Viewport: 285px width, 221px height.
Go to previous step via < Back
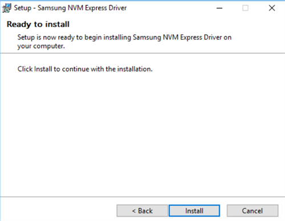click(x=142, y=211)
